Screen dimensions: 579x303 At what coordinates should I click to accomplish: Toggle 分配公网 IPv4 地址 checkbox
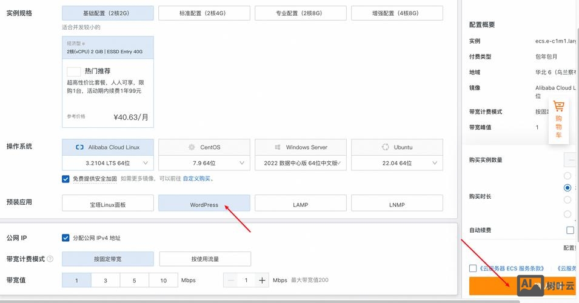click(65, 238)
